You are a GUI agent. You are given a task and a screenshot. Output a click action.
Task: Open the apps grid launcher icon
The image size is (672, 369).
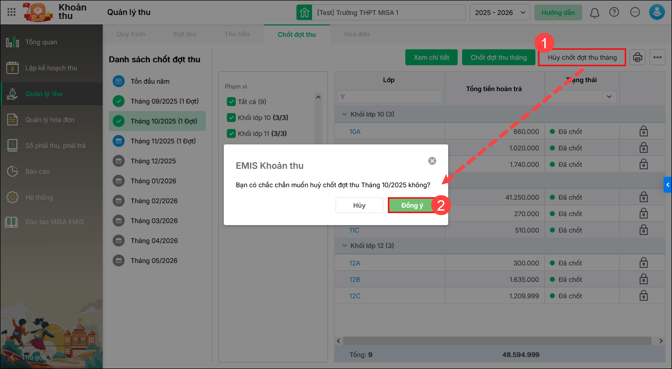(x=11, y=12)
